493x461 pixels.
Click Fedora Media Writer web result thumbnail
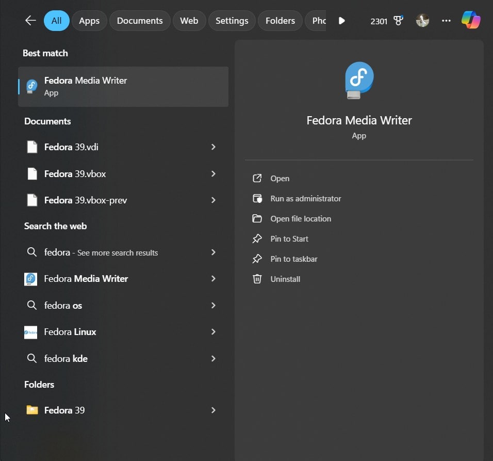[30, 279]
